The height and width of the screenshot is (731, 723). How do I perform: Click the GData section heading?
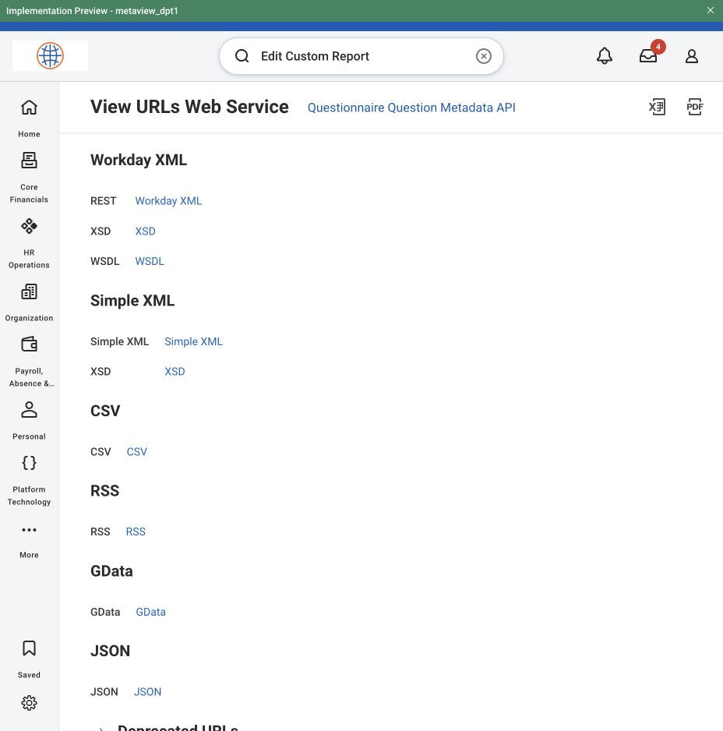point(111,571)
